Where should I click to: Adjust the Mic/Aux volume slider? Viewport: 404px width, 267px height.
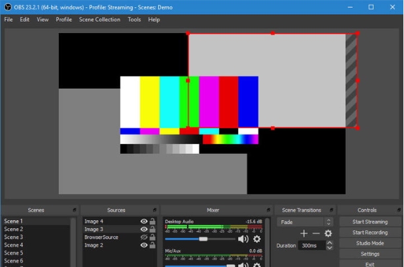tap(231, 266)
